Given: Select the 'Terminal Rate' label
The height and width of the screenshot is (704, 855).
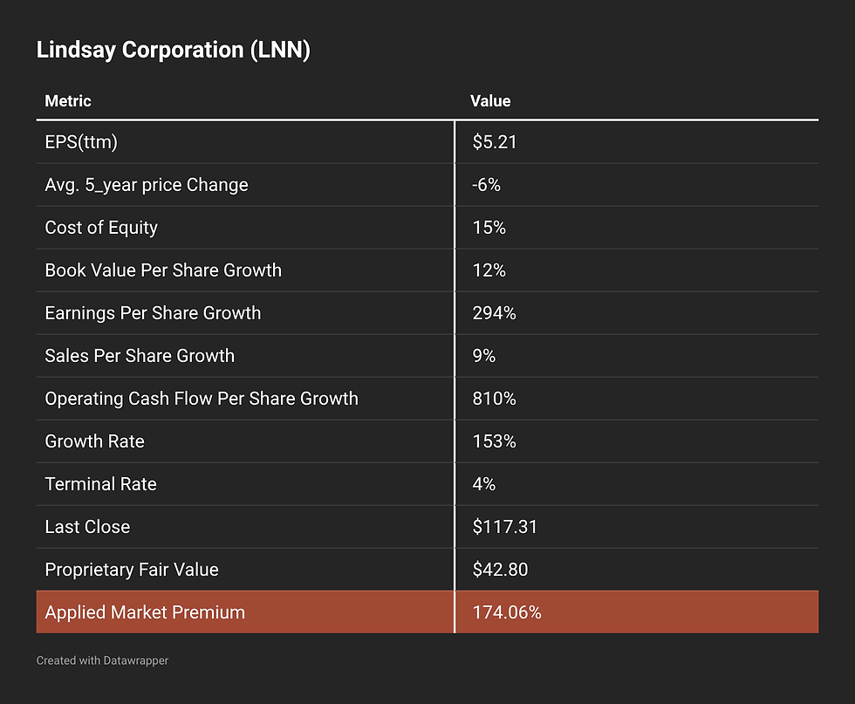Looking at the screenshot, I should [x=100, y=484].
